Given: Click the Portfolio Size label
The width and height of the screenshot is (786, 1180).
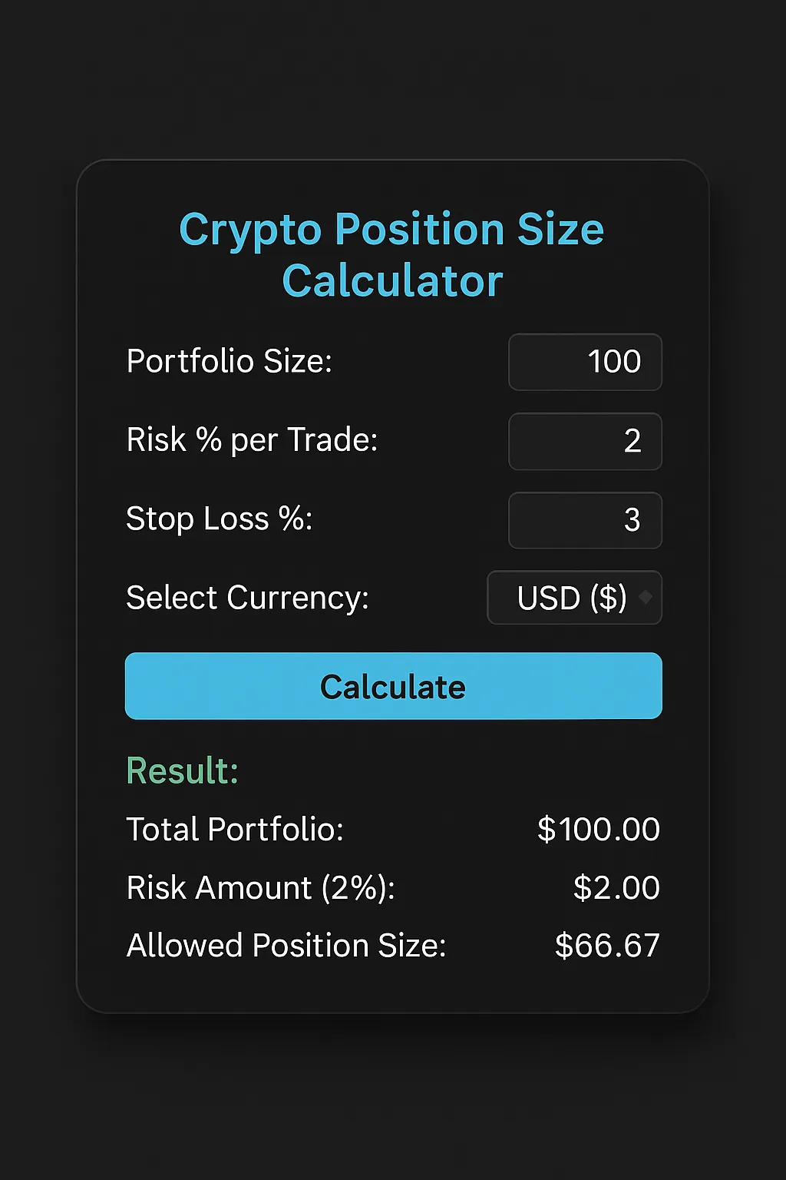Looking at the screenshot, I should pos(229,361).
